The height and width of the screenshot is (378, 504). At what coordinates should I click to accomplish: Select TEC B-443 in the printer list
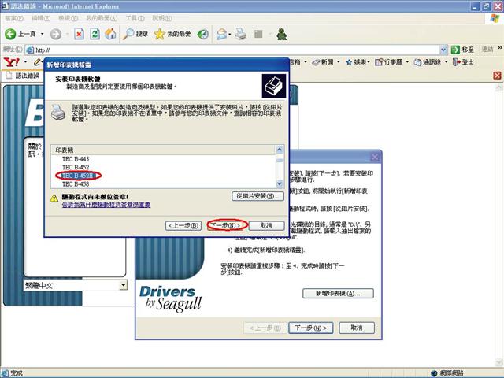click(76, 159)
